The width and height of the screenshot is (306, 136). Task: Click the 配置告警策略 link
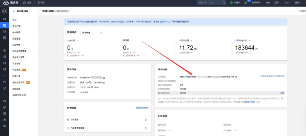pyautogui.click(x=142, y=108)
